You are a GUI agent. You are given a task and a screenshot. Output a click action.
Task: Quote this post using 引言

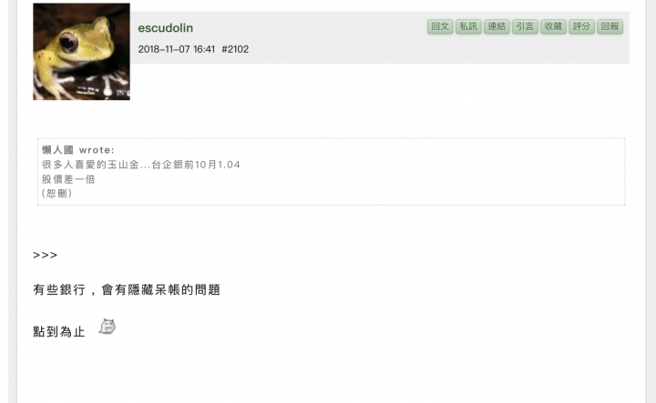point(525,26)
